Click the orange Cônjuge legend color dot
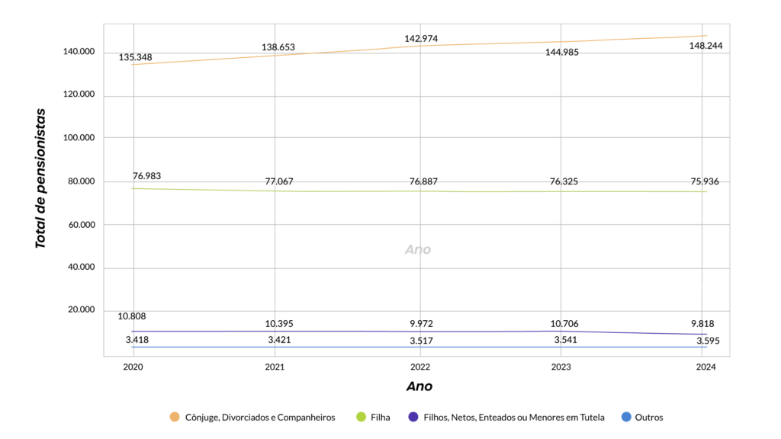 pyautogui.click(x=175, y=417)
